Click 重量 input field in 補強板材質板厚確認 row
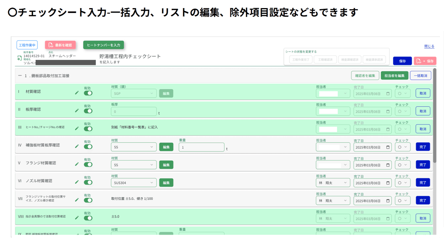Viewport: 444px width, 249px height. (x=201, y=147)
